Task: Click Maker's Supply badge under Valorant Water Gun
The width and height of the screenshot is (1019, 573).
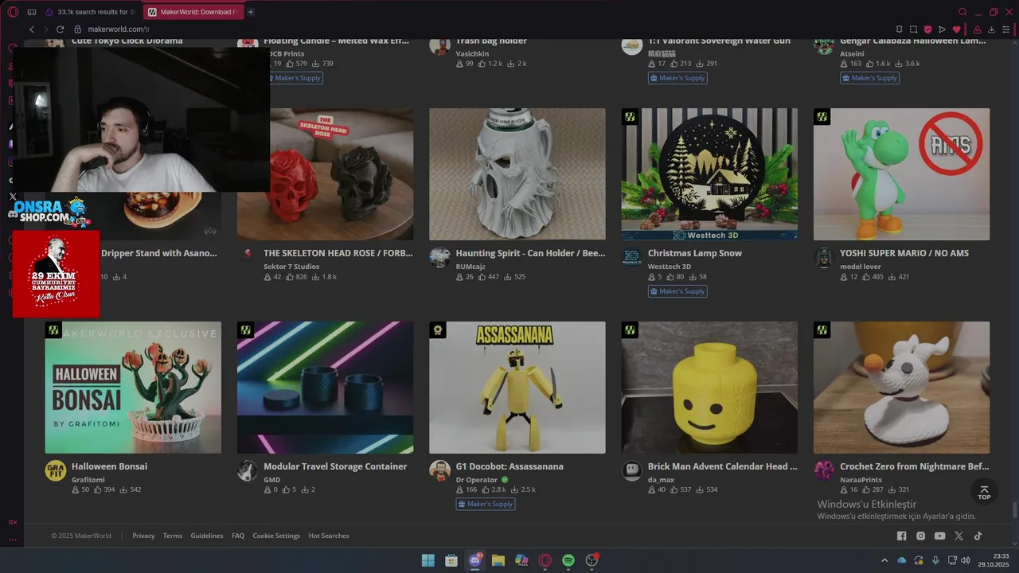Action: (678, 78)
